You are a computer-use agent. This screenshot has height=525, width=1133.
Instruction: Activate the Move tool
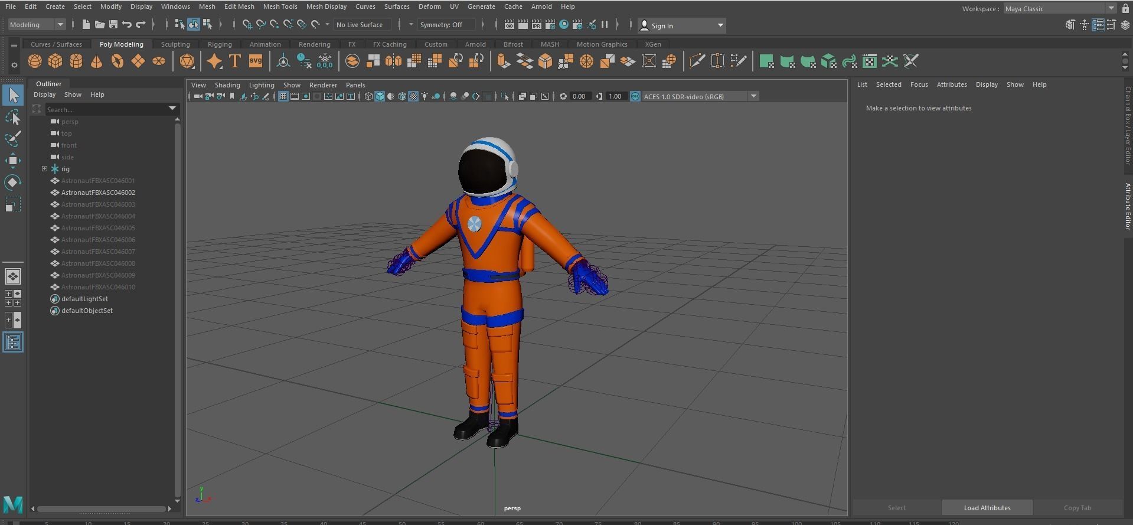click(13, 161)
